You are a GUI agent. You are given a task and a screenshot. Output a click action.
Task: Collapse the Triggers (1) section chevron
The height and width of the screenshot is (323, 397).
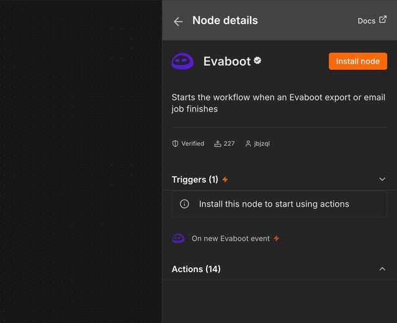click(x=382, y=179)
